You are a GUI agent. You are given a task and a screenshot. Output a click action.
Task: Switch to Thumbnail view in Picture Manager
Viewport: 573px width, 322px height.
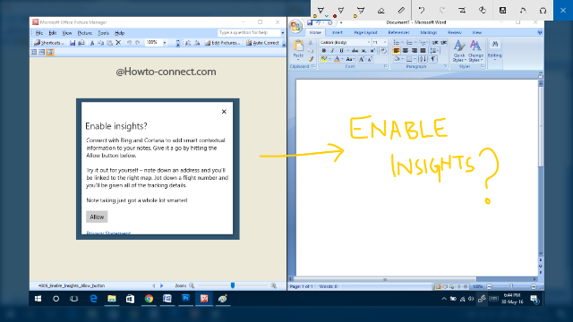click(x=34, y=52)
